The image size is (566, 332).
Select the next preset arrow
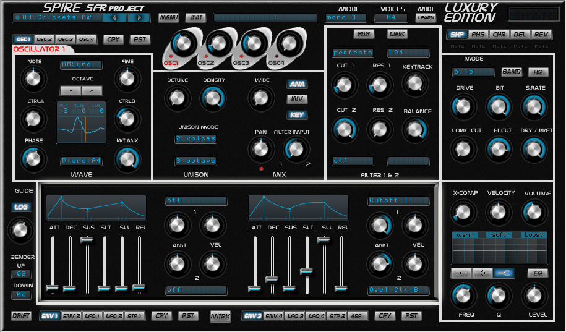pos(138,17)
